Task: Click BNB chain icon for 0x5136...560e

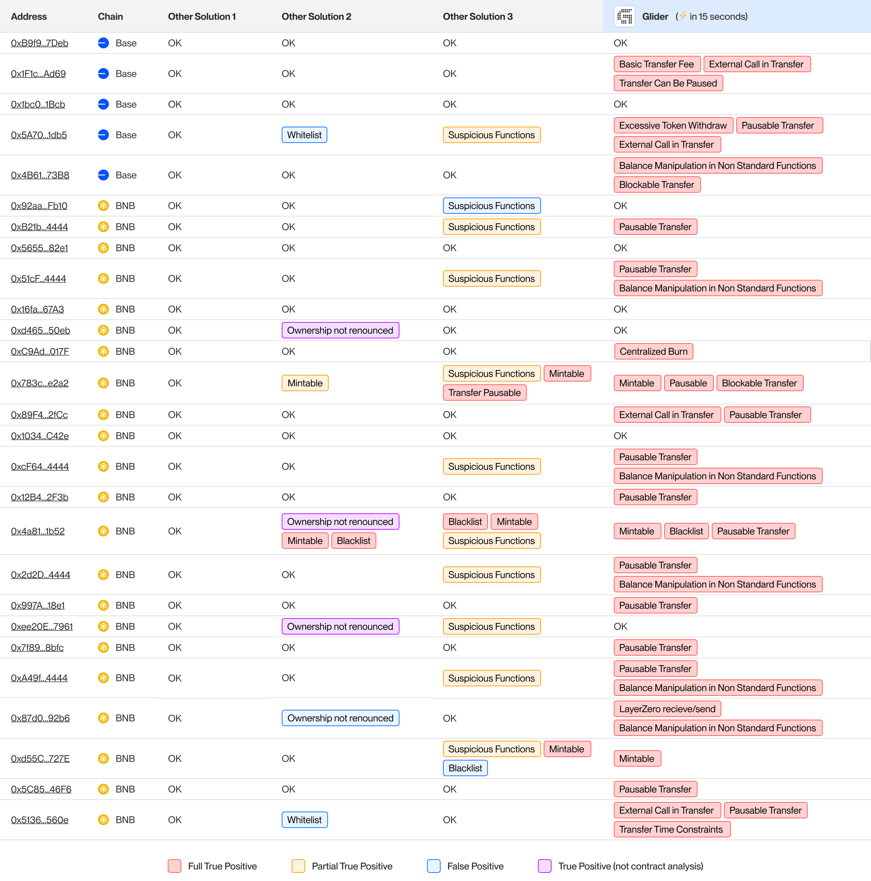Action: click(103, 819)
